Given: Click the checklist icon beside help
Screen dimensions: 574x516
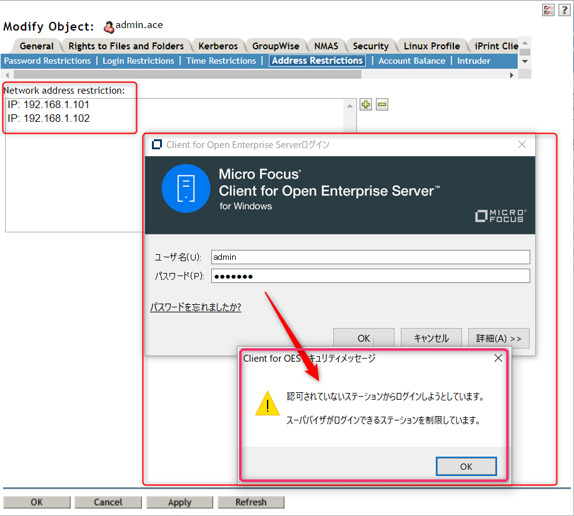Looking at the screenshot, I should click(x=548, y=10).
